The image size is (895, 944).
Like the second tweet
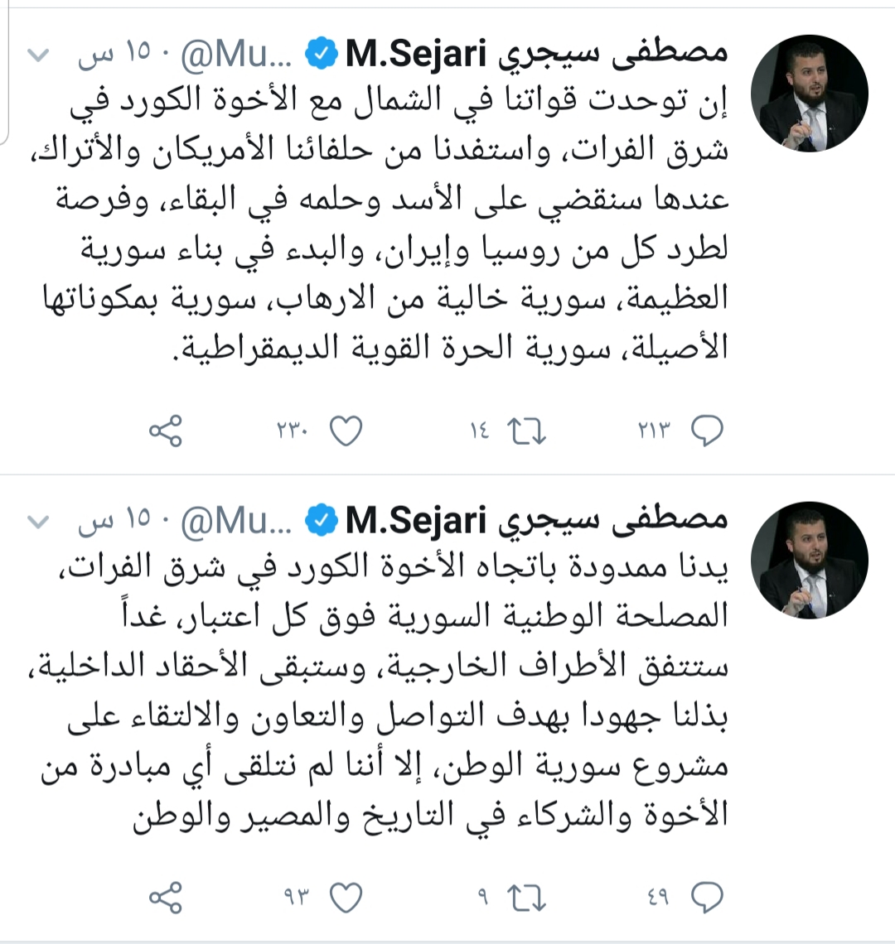coord(346,898)
